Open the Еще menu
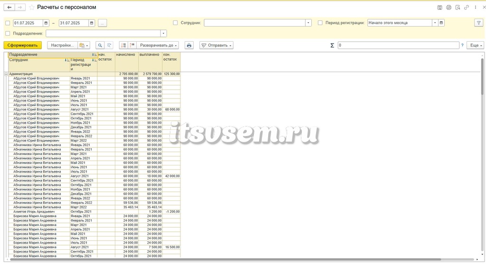Screen dimensions: 486x264 click(x=477, y=45)
